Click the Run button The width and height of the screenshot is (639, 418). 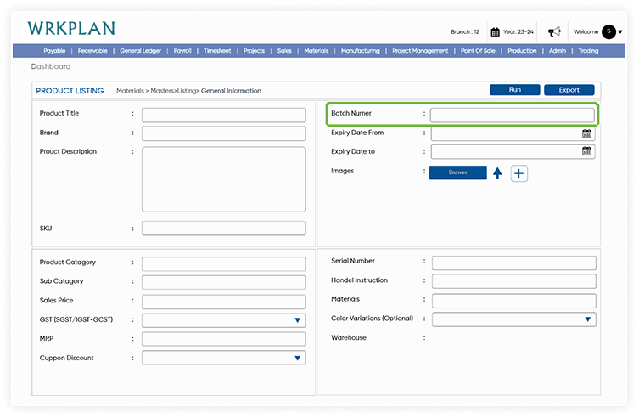click(514, 90)
